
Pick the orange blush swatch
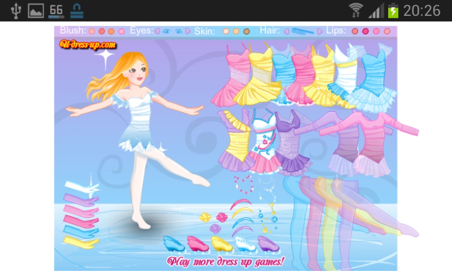[111, 32]
